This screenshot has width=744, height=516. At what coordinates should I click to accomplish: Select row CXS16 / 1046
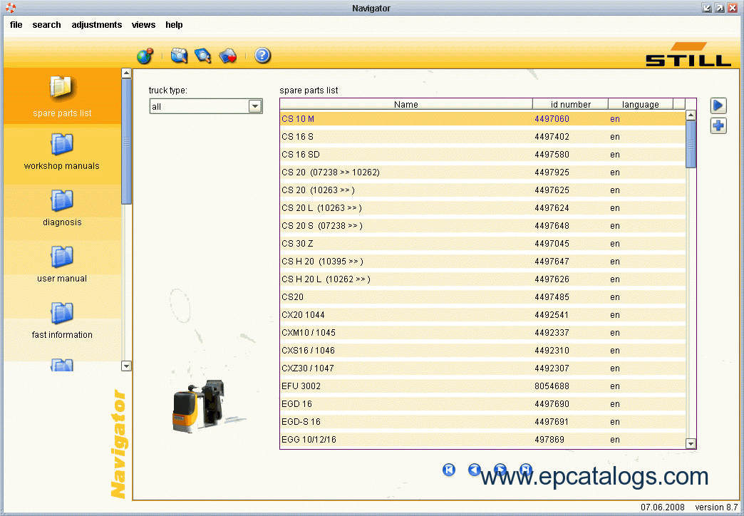pyautogui.click(x=482, y=351)
